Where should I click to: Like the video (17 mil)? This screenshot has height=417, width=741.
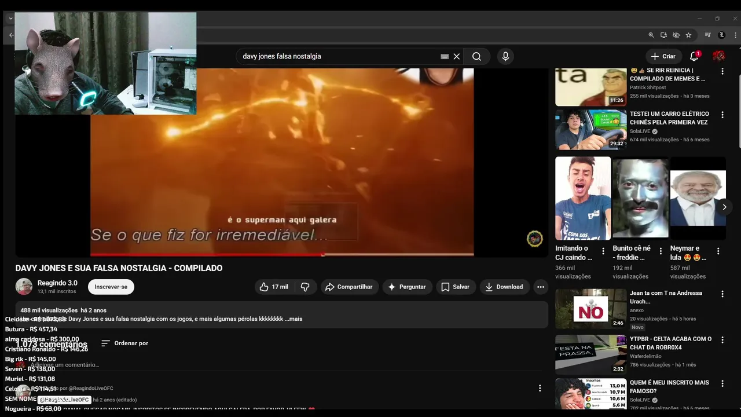click(x=273, y=287)
